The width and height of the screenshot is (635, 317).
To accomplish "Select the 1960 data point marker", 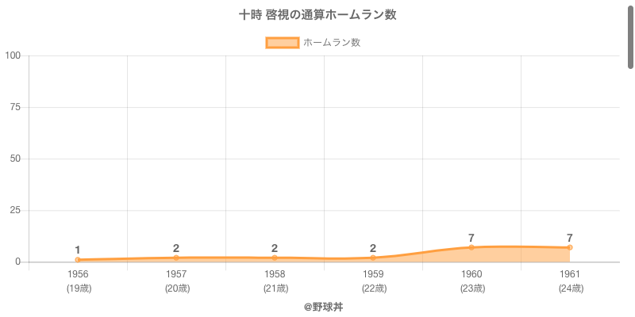I will pyautogui.click(x=471, y=247).
